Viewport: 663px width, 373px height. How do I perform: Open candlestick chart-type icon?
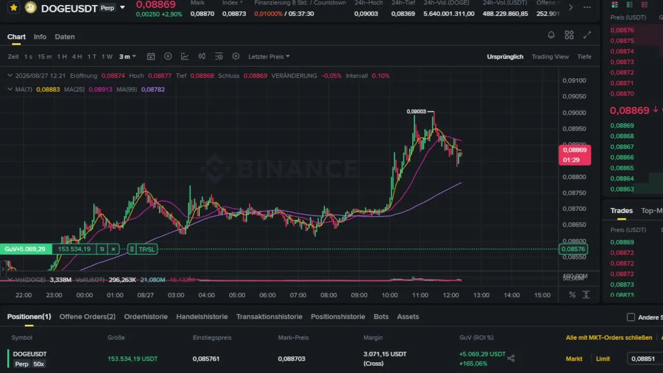pyautogui.click(x=202, y=56)
